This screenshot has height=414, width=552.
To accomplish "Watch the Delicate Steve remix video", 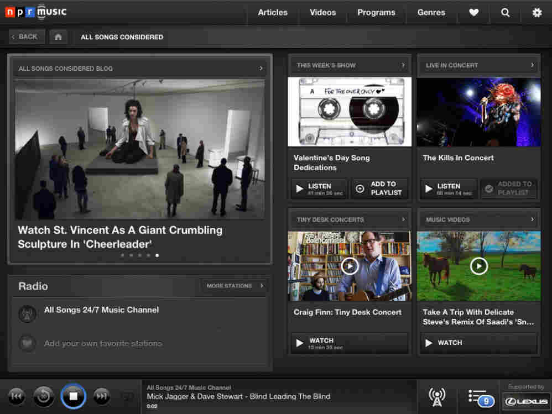I will 478,343.
